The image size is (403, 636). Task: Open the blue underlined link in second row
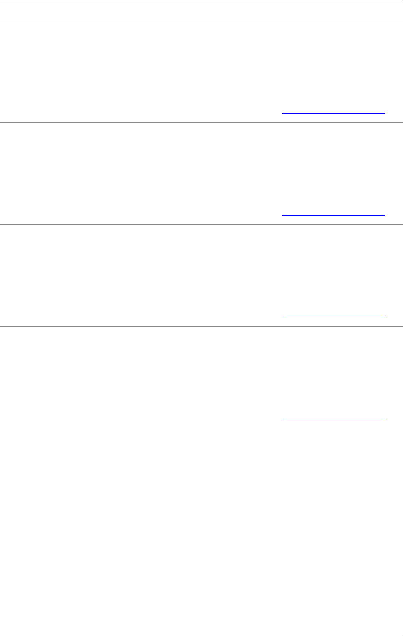(333, 215)
